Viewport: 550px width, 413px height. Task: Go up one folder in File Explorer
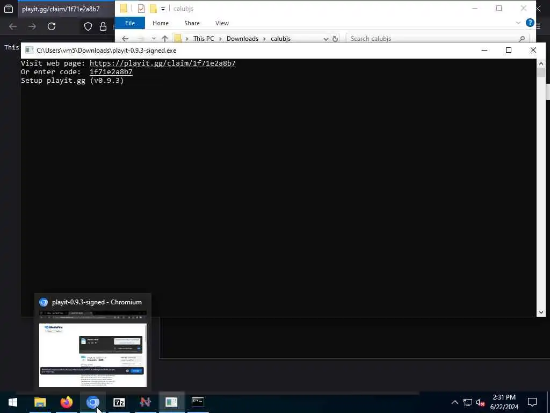coord(164,39)
